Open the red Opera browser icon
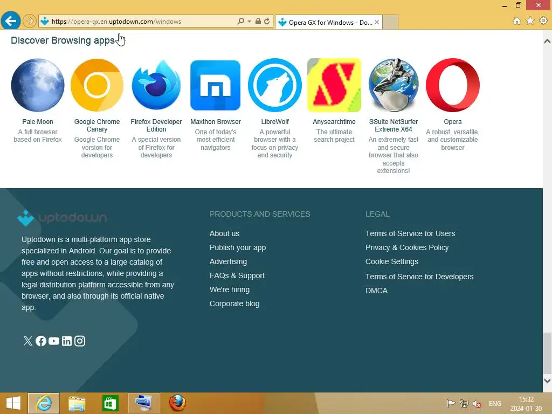Screen dimensions: 552x414 (453, 85)
